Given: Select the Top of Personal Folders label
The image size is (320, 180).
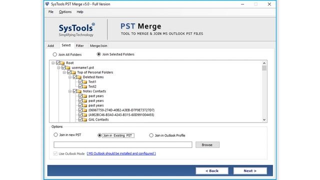Looking at the screenshot, I should (x=95, y=72).
